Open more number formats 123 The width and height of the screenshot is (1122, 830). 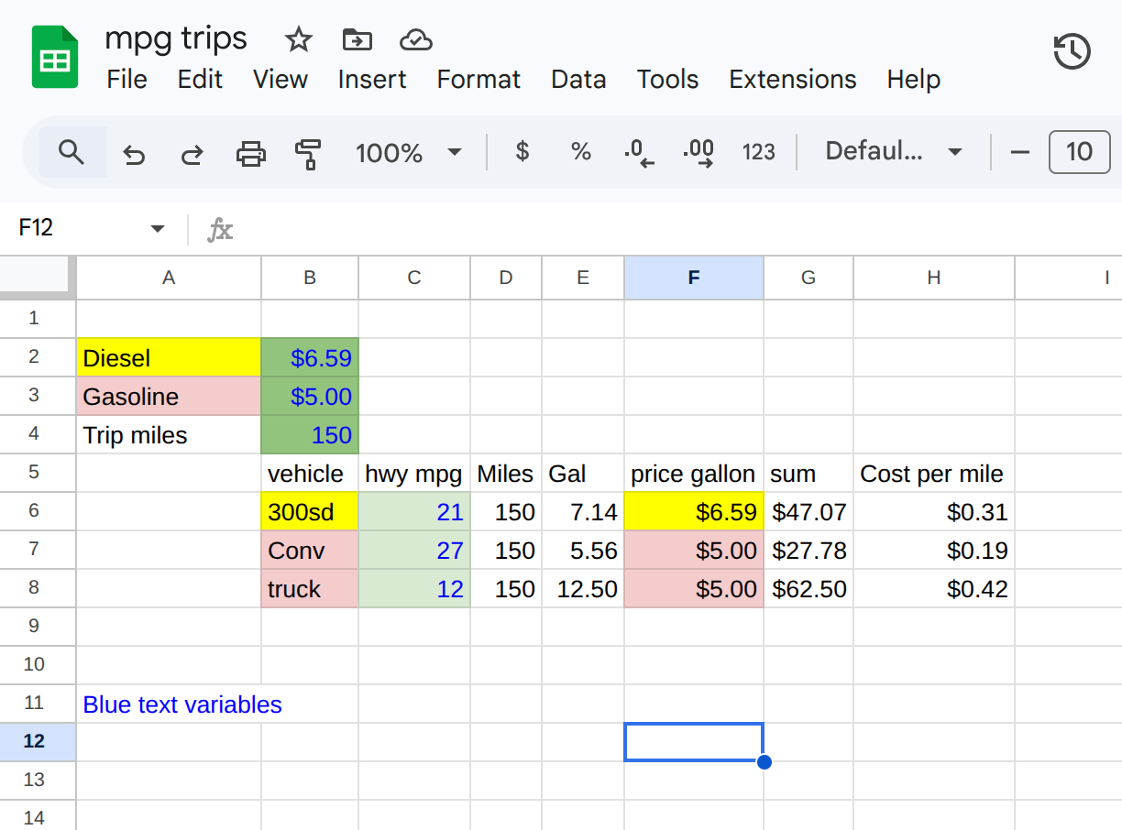click(x=759, y=152)
